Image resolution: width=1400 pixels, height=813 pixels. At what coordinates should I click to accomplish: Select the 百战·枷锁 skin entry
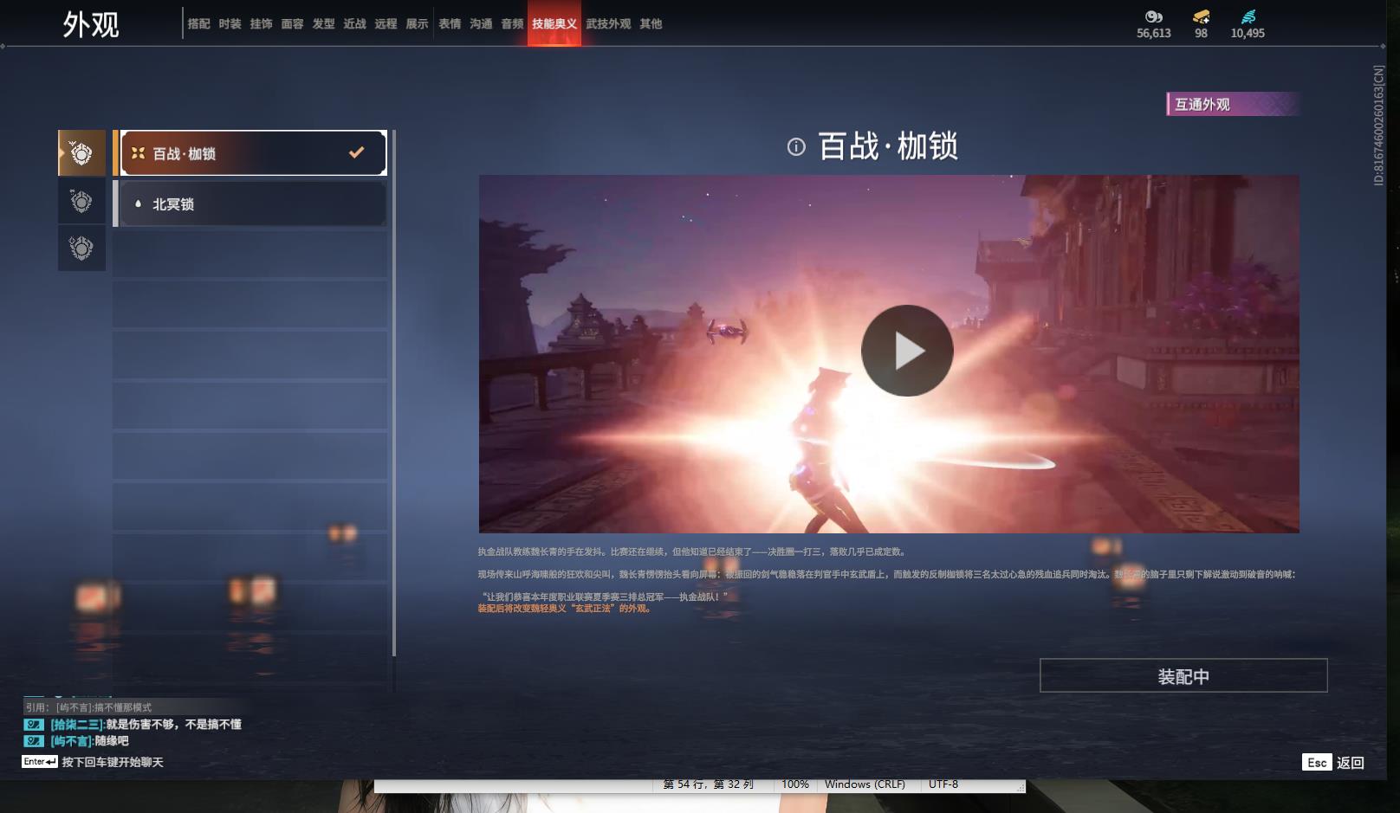253,153
